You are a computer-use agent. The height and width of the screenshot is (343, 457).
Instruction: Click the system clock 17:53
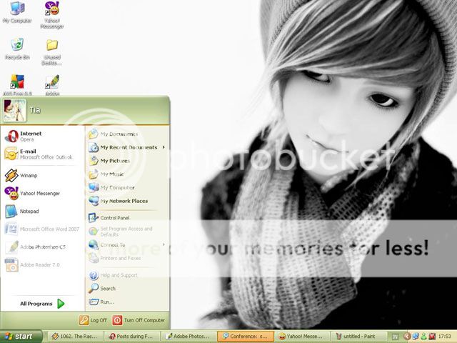(444, 337)
